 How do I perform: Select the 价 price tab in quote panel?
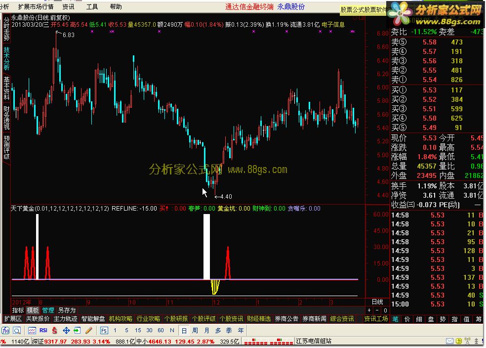click(x=407, y=319)
